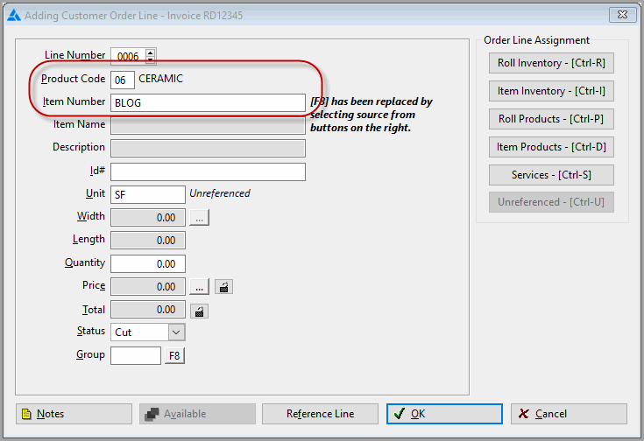Open the Notes button
Image resolution: width=644 pixels, height=441 pixels.
[x=74, y=414]
